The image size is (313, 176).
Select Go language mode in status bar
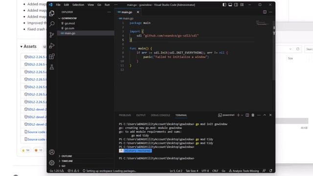click(x=224, y=171)
